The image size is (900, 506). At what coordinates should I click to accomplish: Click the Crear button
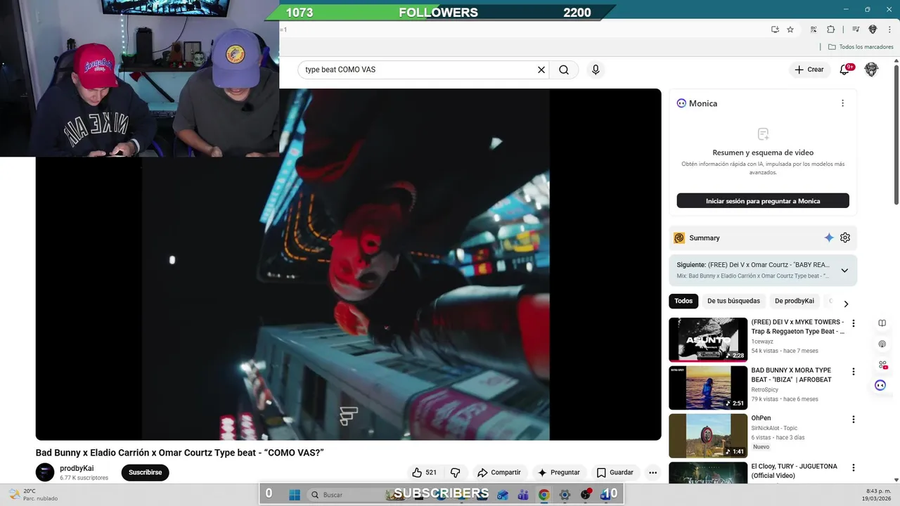[809, 70]
